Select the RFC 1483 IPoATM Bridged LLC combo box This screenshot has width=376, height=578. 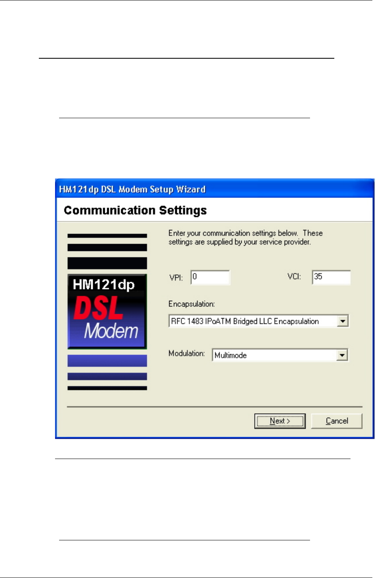pyautogui.click(x=259, y=321)
